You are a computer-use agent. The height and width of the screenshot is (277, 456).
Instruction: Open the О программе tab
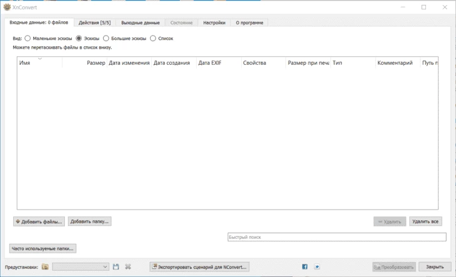click(x=249, y=22)
